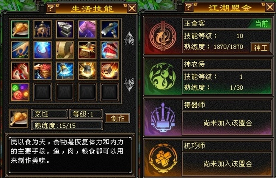Click the scroll down arrow beside the skill grid
276x178 pixels.
tap(129, 85)
